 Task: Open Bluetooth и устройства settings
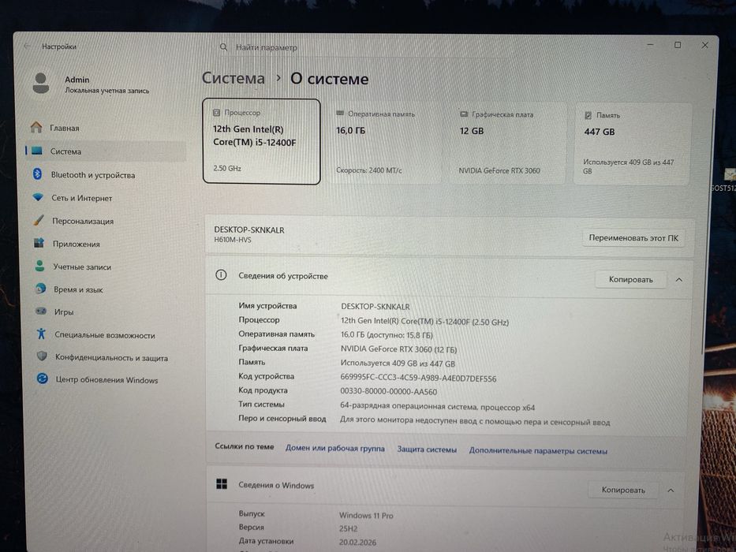[x=106, y=174]
